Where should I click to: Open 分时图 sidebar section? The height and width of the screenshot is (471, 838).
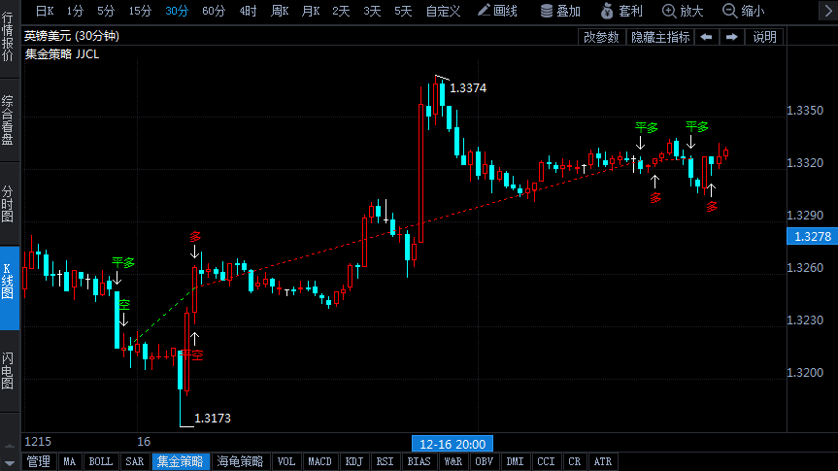click(x=8, y=204)
